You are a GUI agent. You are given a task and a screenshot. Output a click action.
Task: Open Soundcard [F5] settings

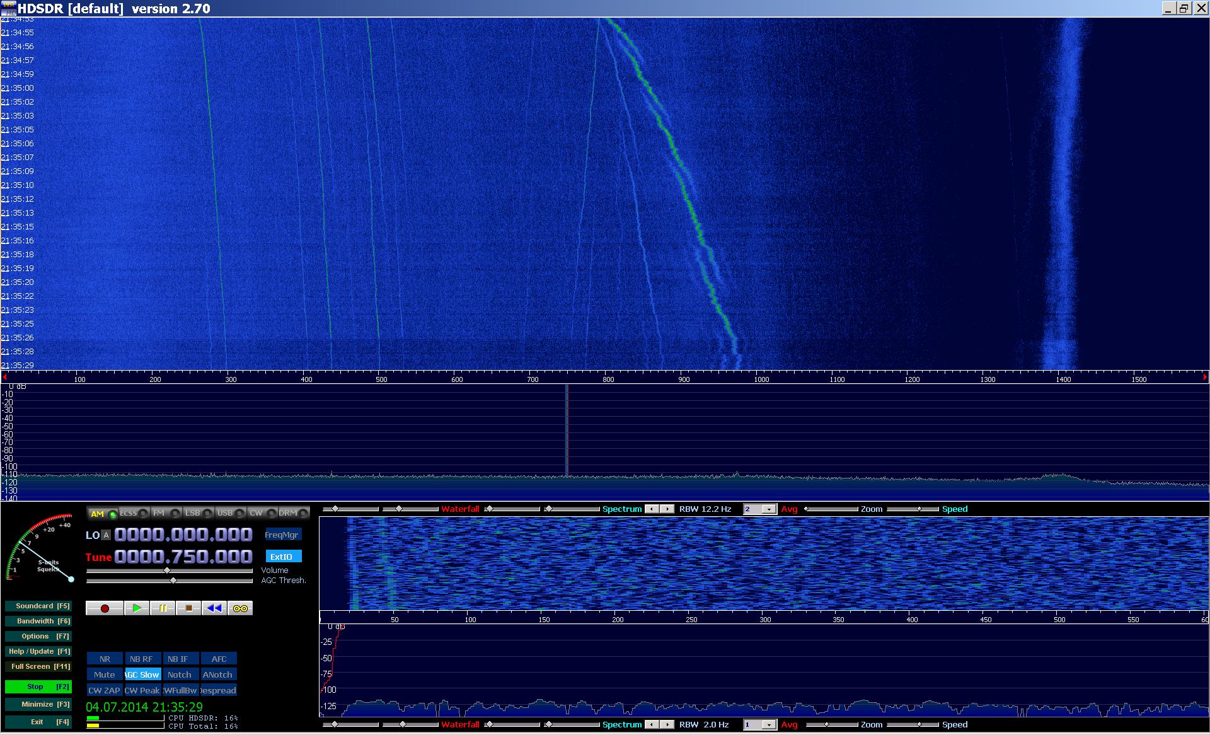click(38, 606)
